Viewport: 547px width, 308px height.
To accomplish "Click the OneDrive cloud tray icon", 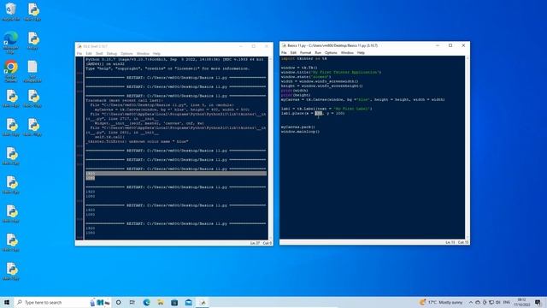I will coord(478,302).
